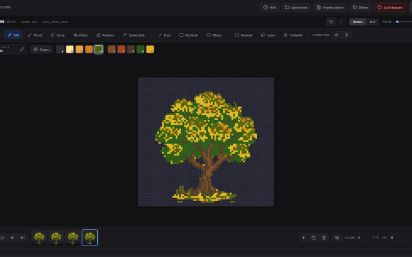Click on the tree canvas artwork
Screen dimensions: 412x257
206,142
